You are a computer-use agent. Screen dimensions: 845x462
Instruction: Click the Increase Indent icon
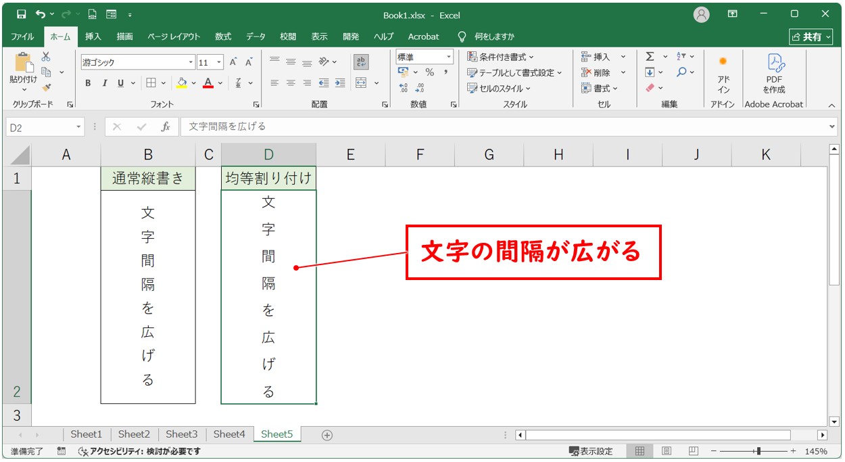click(340, 83)
